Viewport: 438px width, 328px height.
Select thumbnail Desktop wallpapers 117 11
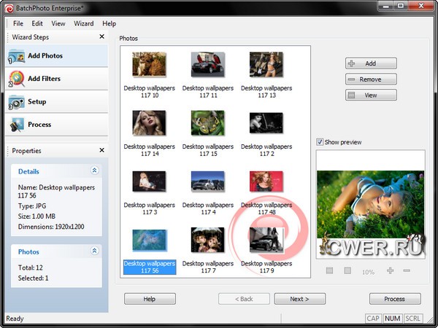coord(208,64)
